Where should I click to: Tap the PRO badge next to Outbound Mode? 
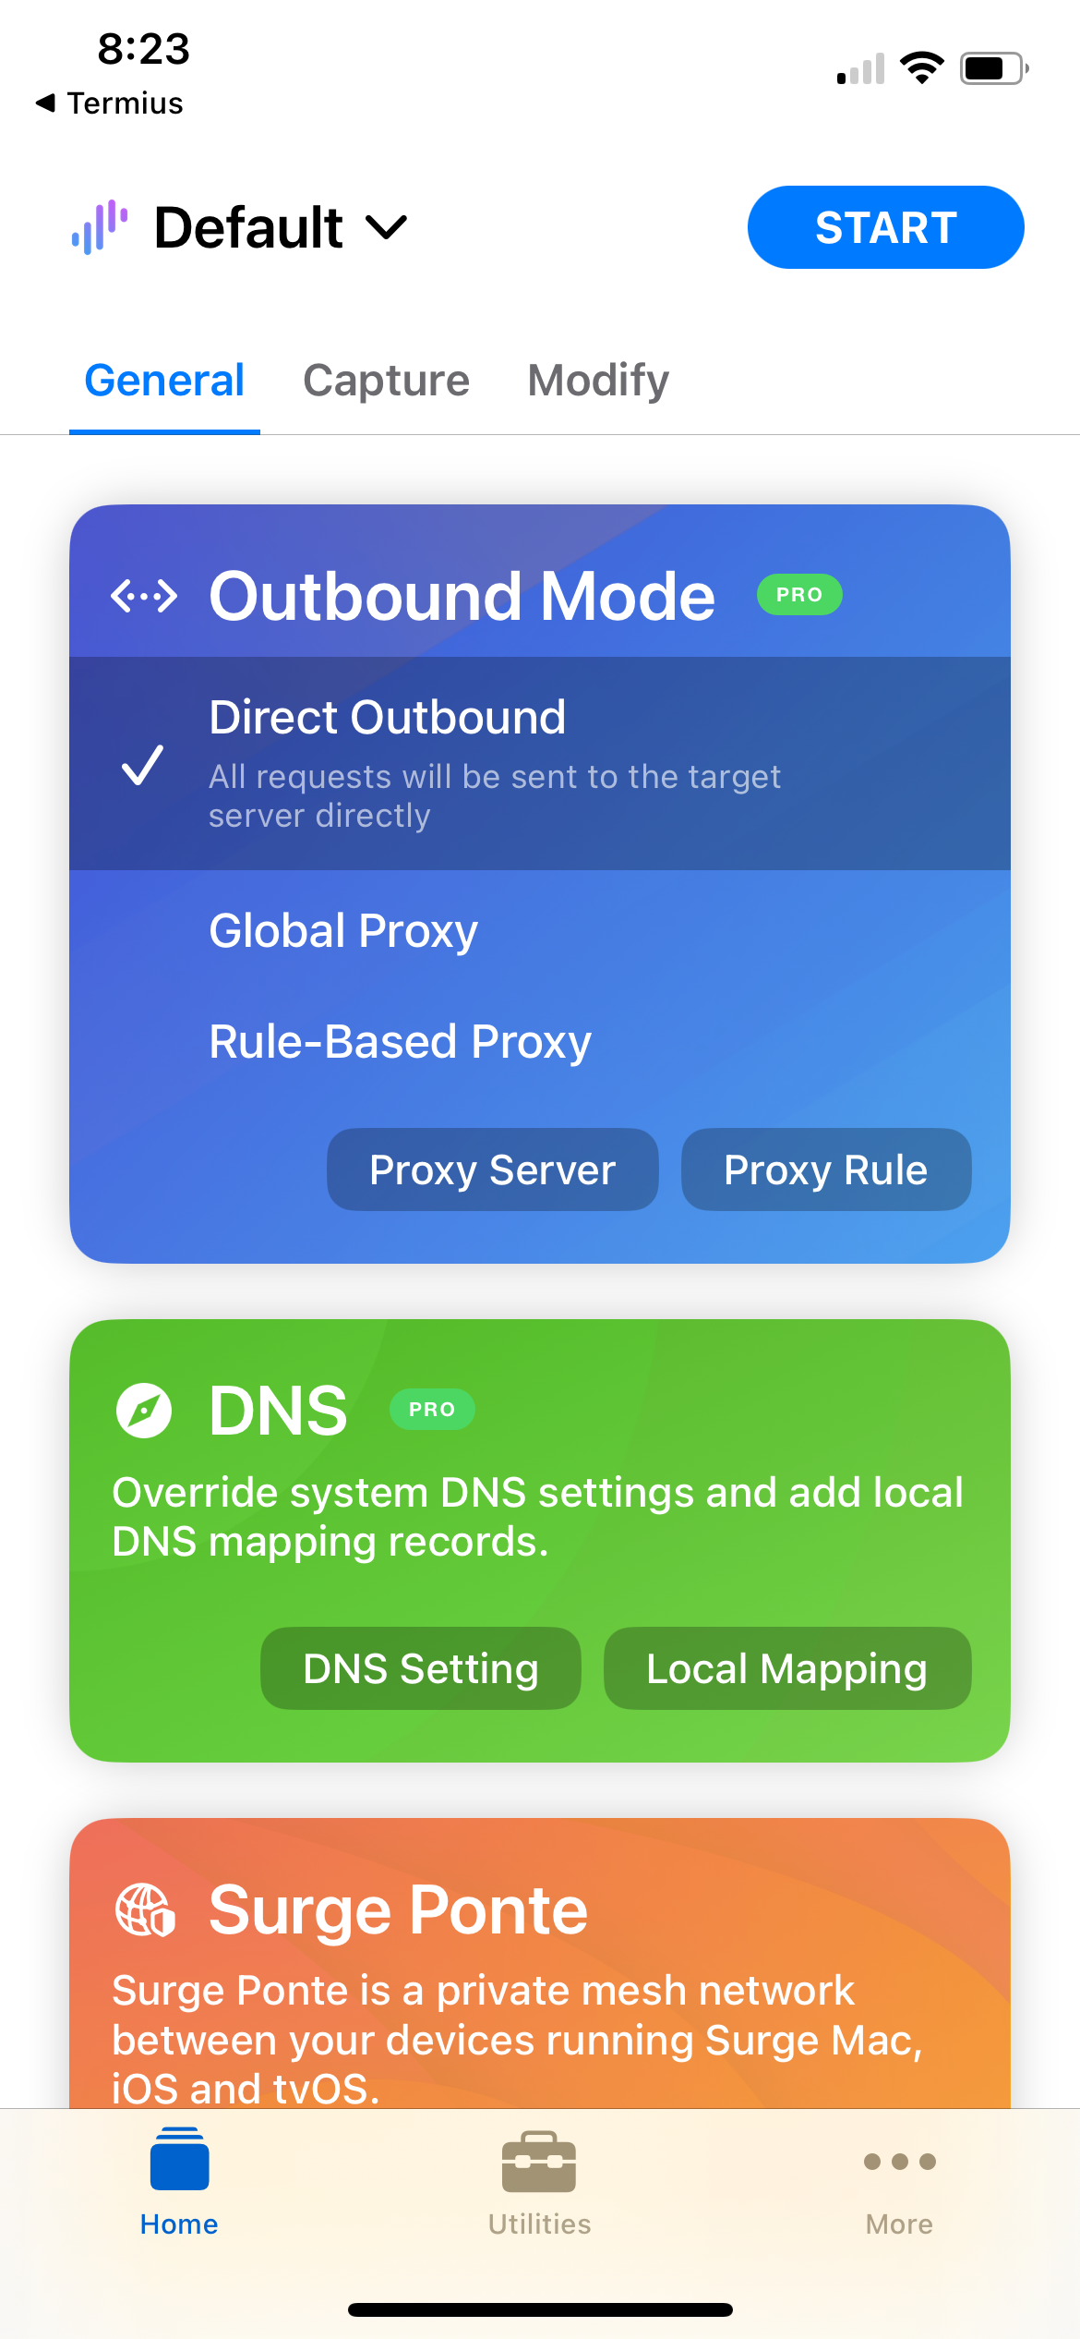[x=799, y=595]
